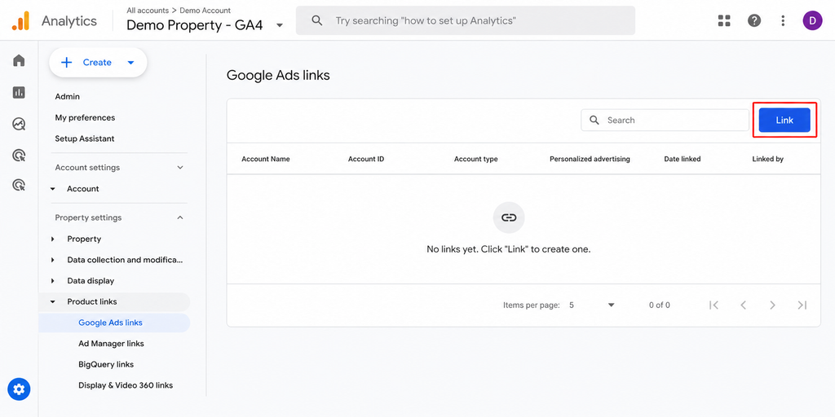The height and width of the screenshot is (417, 835).
Task: Open the purple D account avatar
Action: [813, 20]
